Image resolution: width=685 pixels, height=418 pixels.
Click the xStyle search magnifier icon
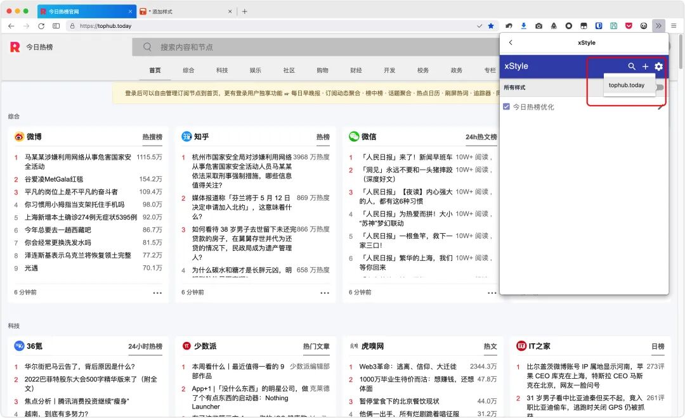point(632,66)
